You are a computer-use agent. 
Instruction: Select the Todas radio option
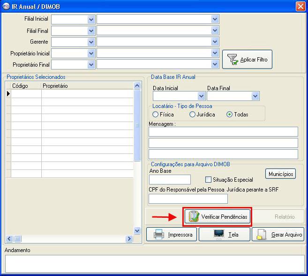[229, 115]
